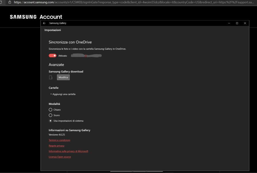
Task: Click the Impostazioni page heading
Action: (x=53, y=30)
